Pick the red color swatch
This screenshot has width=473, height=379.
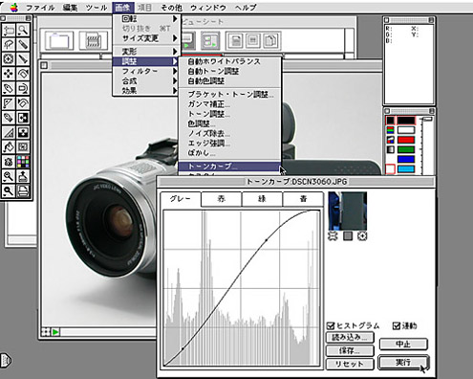click(x=406, y=140)
